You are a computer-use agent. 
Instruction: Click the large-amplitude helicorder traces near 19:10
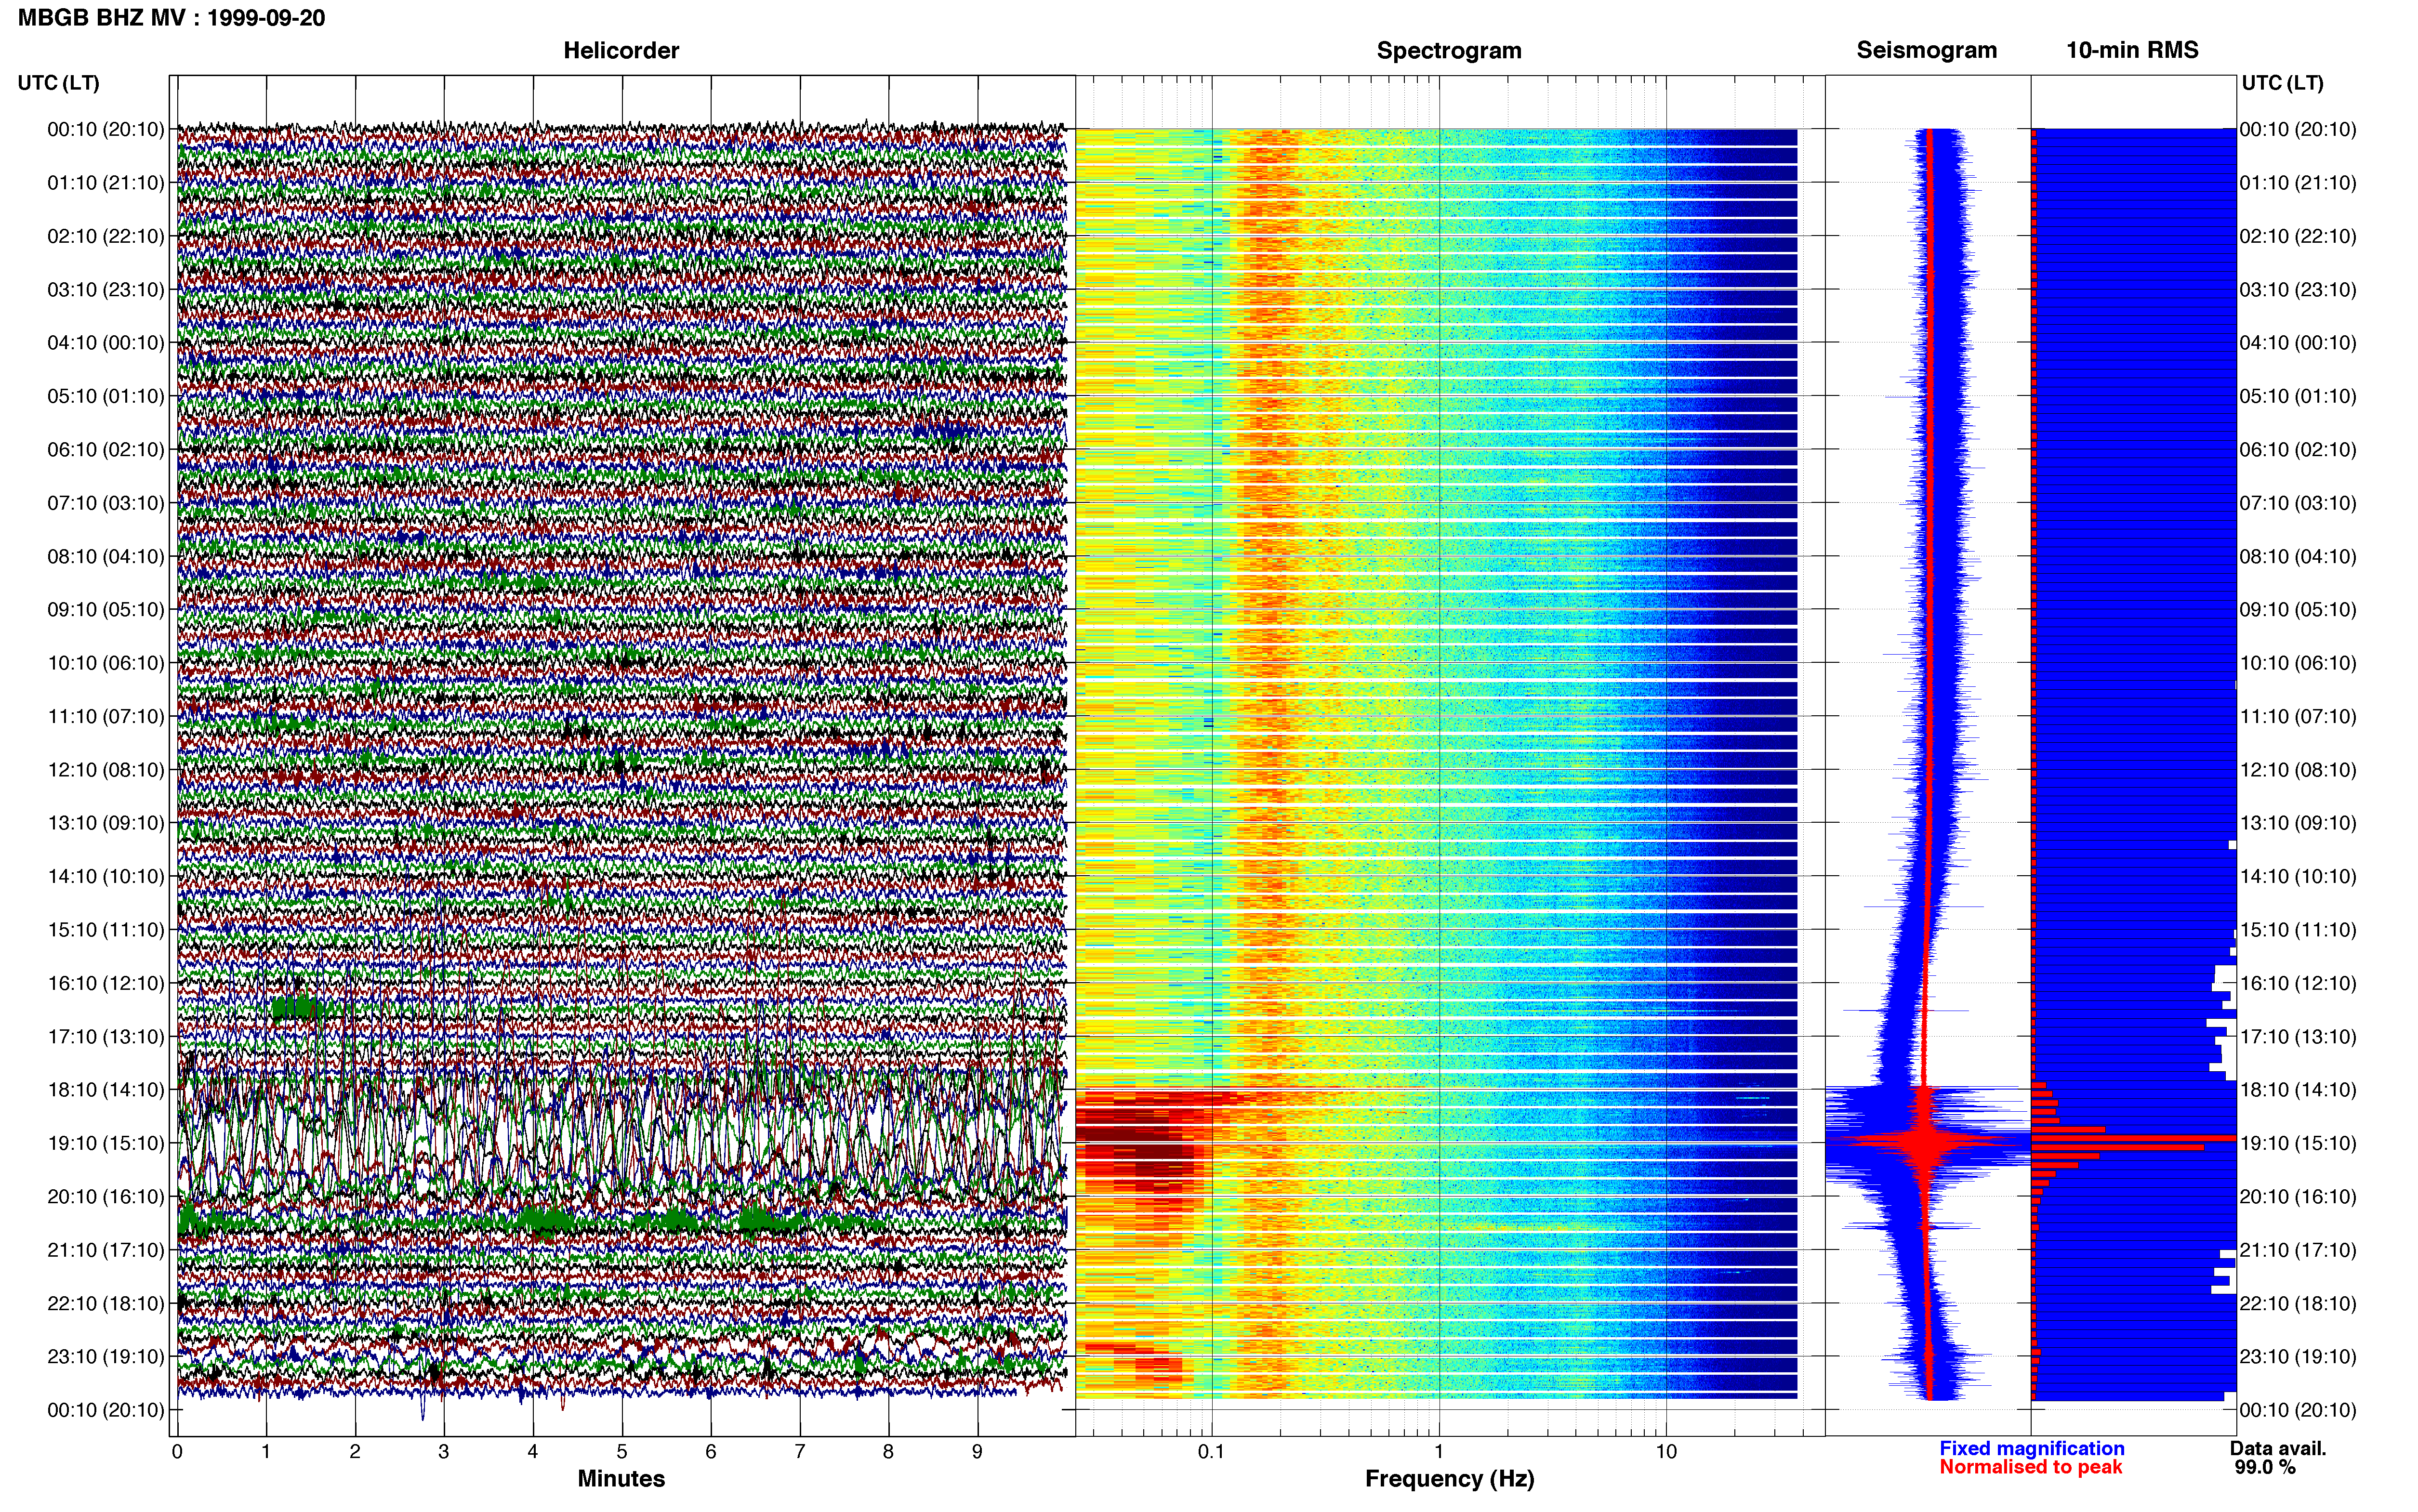click(620, 1140)
